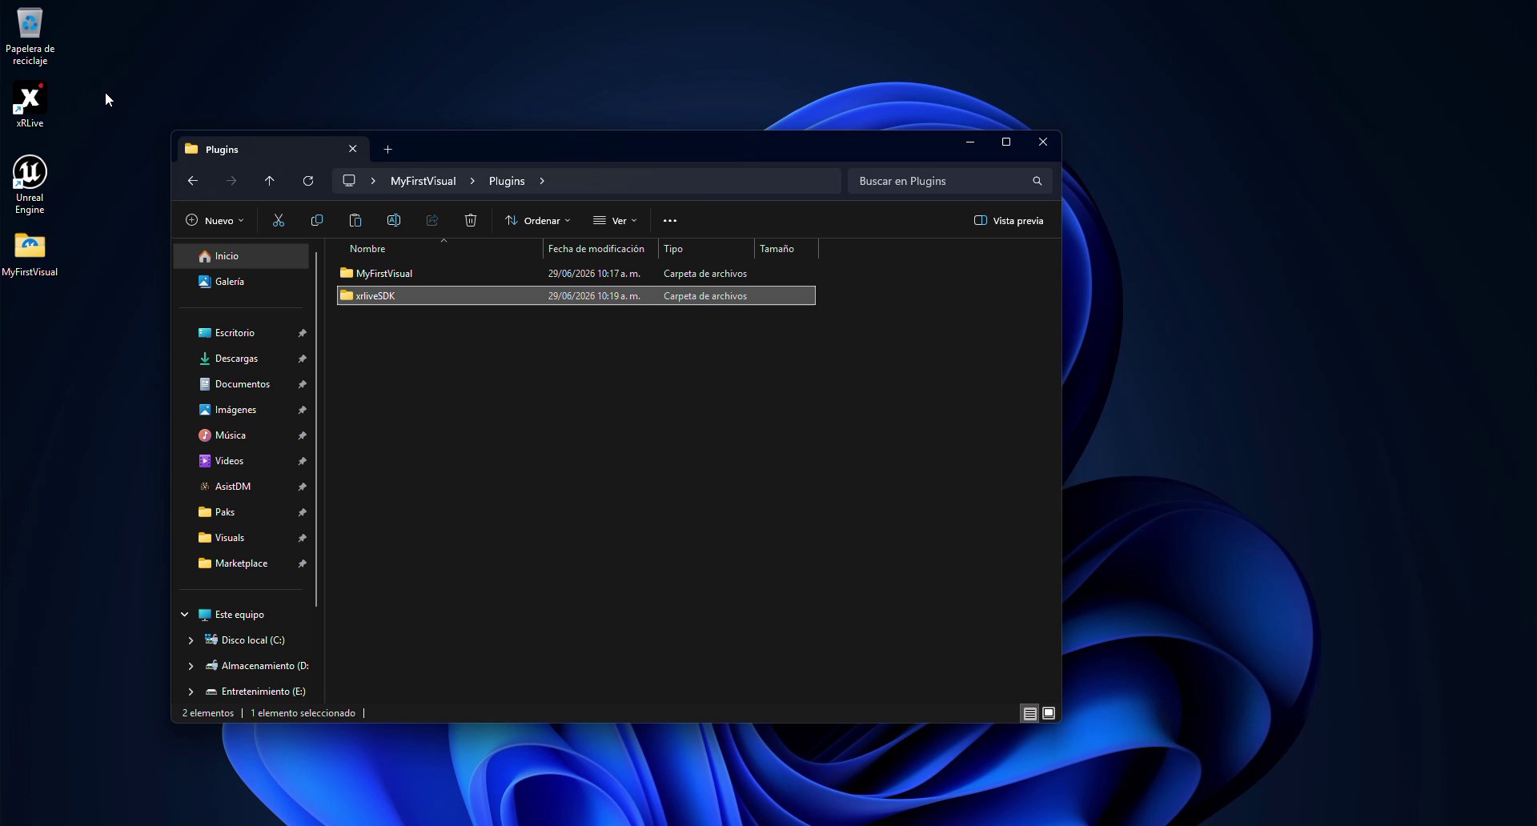1537x826 pixels.
Task: Click the Share icon in toolbar
Action: (x=432, y=220)
